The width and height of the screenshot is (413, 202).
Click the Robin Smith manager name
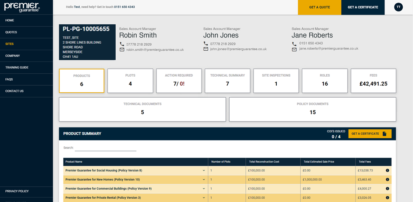click(x=138, y=35)
